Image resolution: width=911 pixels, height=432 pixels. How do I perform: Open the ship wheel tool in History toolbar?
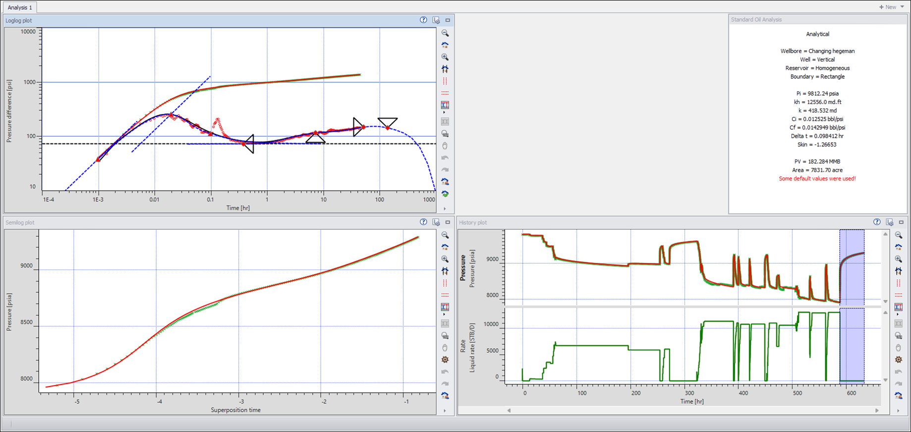[899, 360]
